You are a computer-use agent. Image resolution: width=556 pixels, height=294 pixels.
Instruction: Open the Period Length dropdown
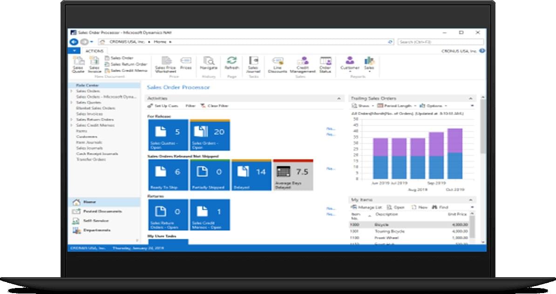click(397, 106)
